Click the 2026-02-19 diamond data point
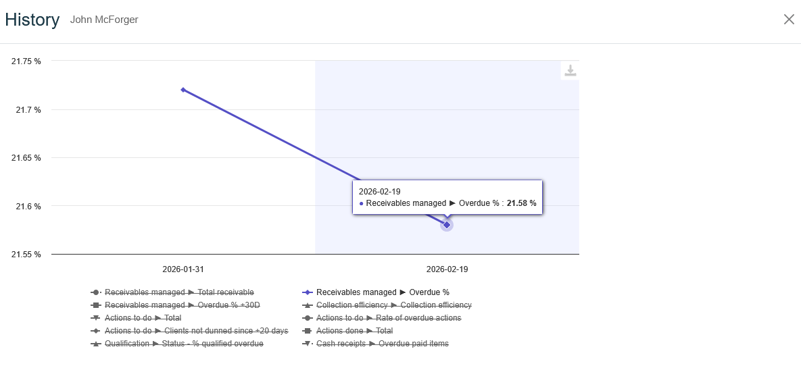Viewport: 801px width, 368px height. coord(447,224)
